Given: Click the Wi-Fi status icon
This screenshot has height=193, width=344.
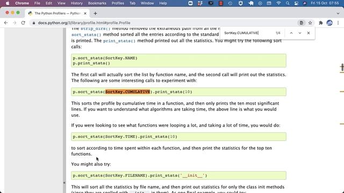Looking at the screenshot, I should (x=278, y=3).
